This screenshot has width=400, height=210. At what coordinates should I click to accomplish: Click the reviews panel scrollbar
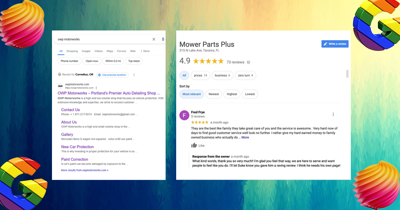[x=347, y=74]
